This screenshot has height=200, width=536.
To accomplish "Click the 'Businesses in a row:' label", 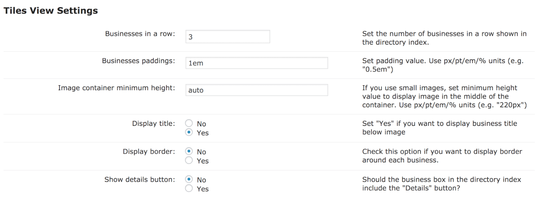I will tap(140, 34).
